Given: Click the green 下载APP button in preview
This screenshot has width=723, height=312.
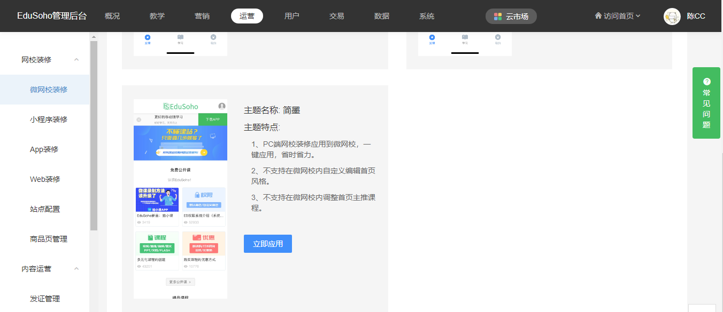Looking at the screenshot, I should (212, 119).
